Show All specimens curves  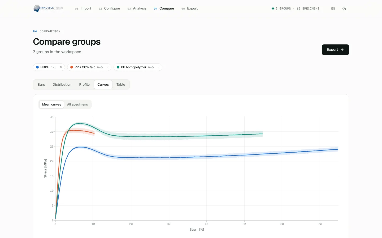click(77, 104)
